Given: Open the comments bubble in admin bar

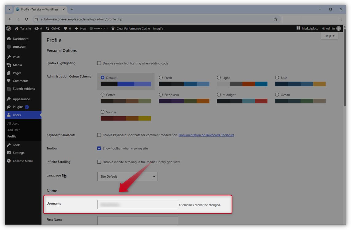Looking at the screenshot, I should (x=65, y=29).
